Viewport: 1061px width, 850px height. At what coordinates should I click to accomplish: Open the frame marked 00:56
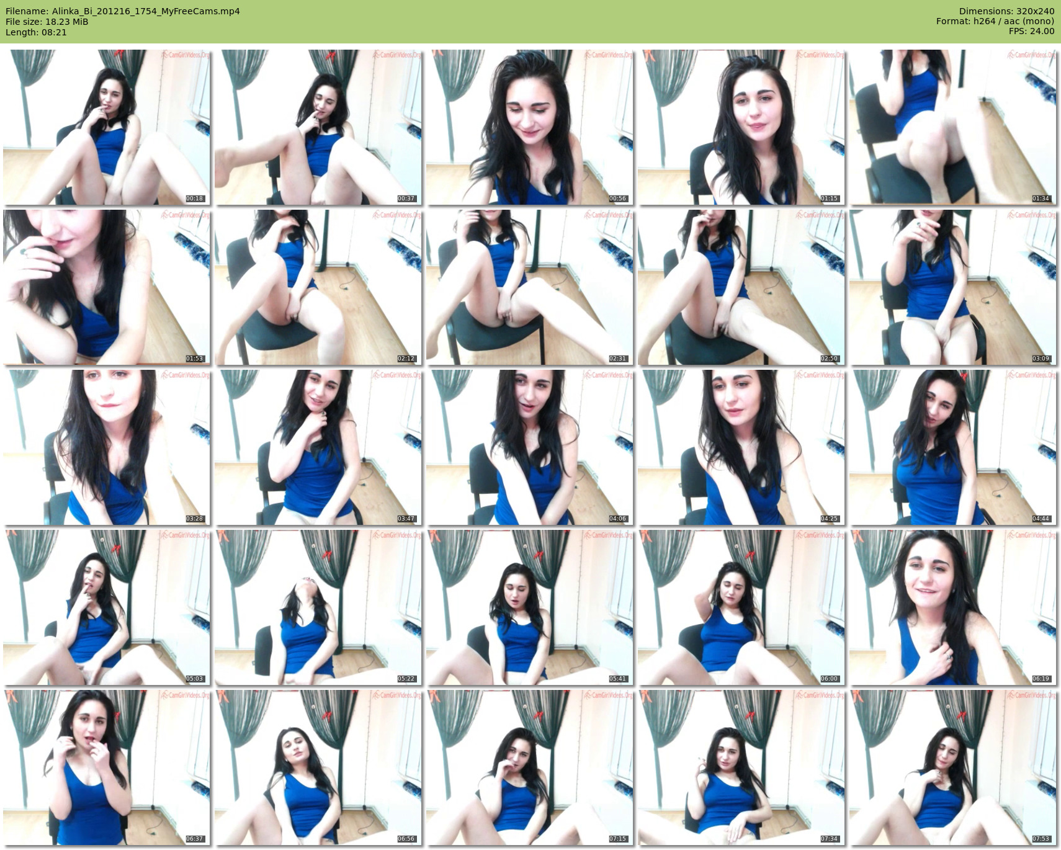[x=529, y=127]
